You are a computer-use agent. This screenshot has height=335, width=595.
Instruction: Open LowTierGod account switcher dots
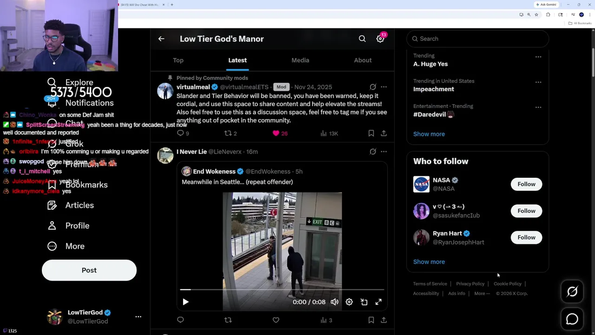tap(138, 317)
